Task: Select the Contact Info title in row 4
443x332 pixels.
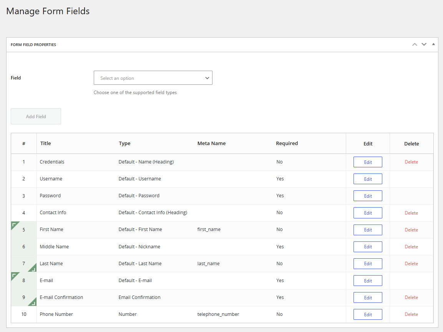Action: (x=53, y=213)
